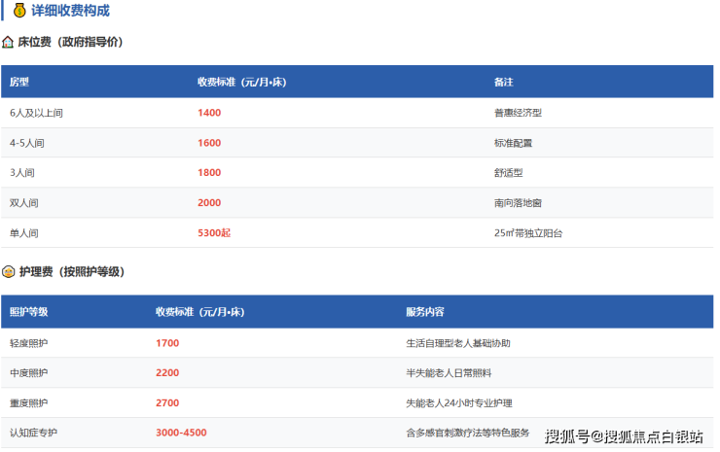Click the 重度照护 care level cell
720x452 pixels.
(29, 403)
